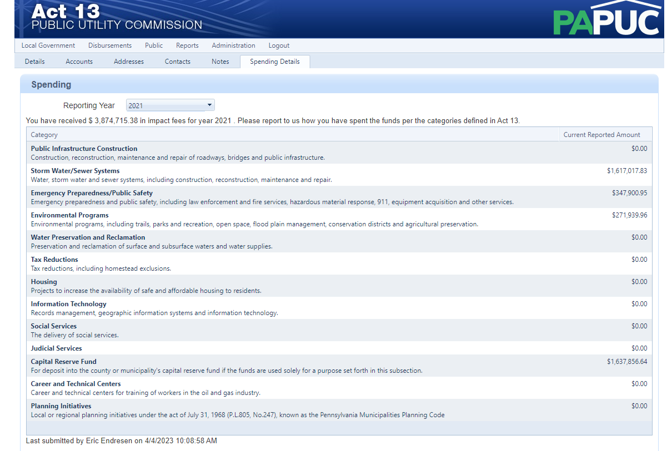
Task: Open the Disbursements menu
Action: pos(110,45)
